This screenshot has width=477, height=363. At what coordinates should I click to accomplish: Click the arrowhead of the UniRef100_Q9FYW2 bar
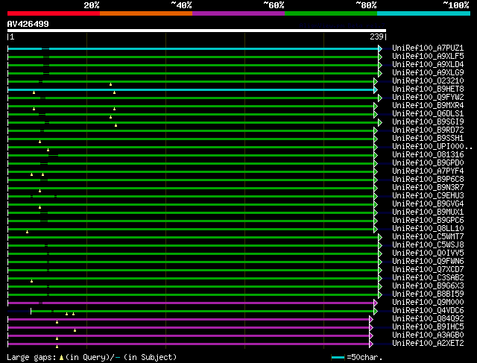(380, 98)
